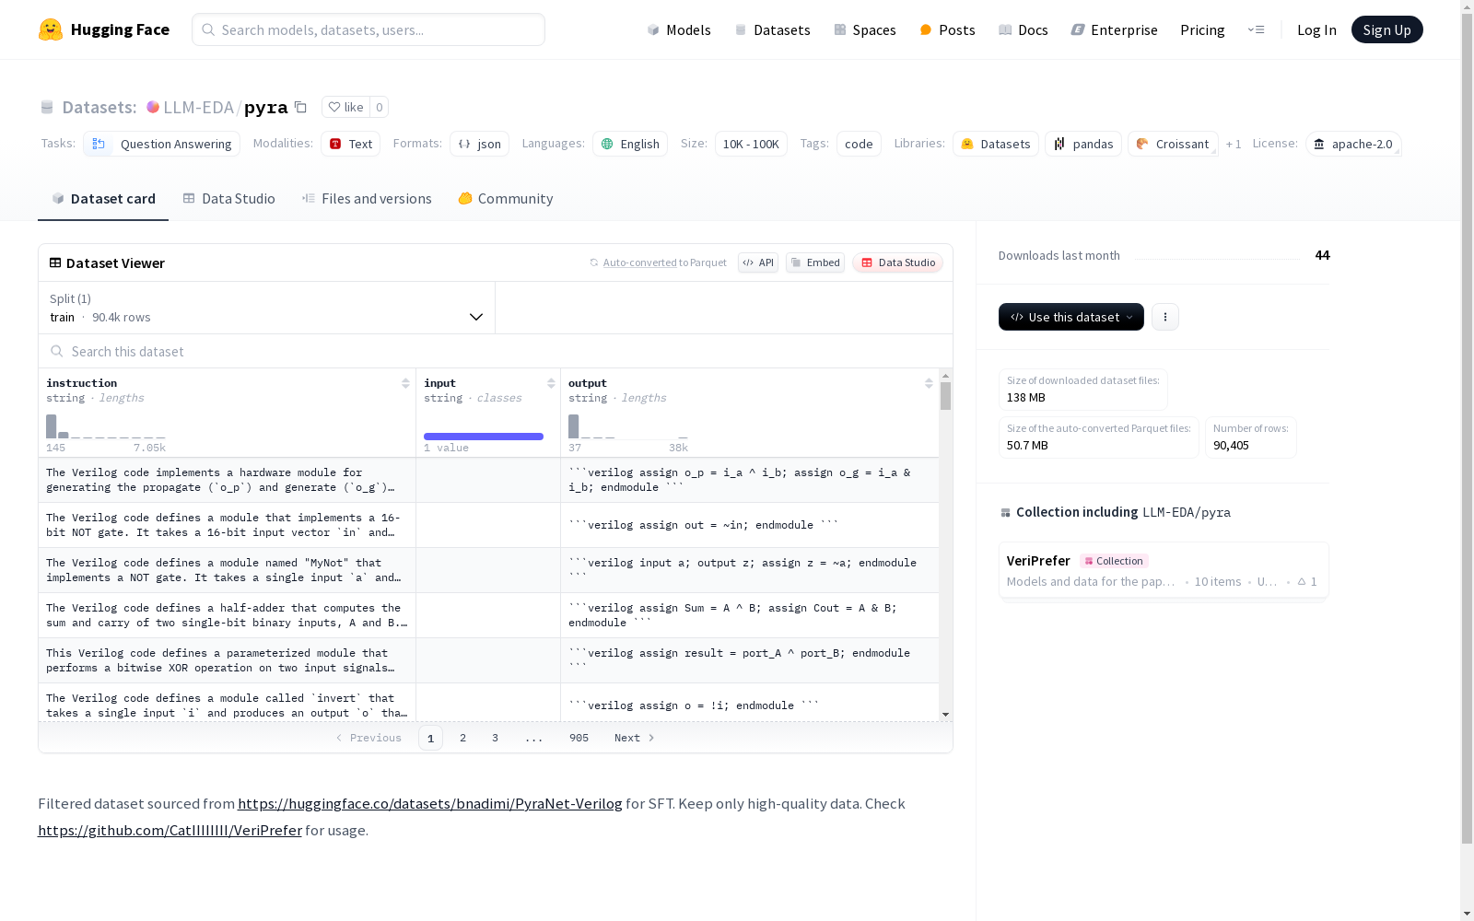Image resolution: width=1474 pixels, height=921 pixels.
Task: Expand the Use this dataset dropdown
Action: 1071,317
